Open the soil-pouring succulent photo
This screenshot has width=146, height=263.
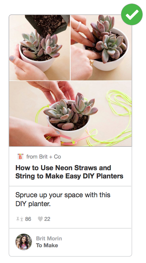tap(39, 48)
